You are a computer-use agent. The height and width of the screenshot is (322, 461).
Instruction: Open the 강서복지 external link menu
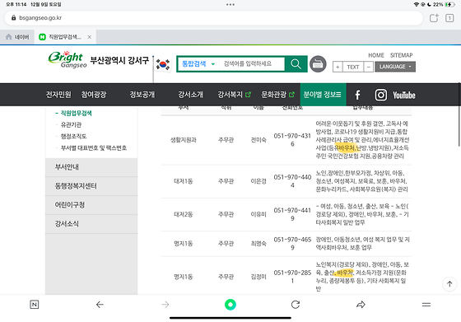tap(235, 95)
